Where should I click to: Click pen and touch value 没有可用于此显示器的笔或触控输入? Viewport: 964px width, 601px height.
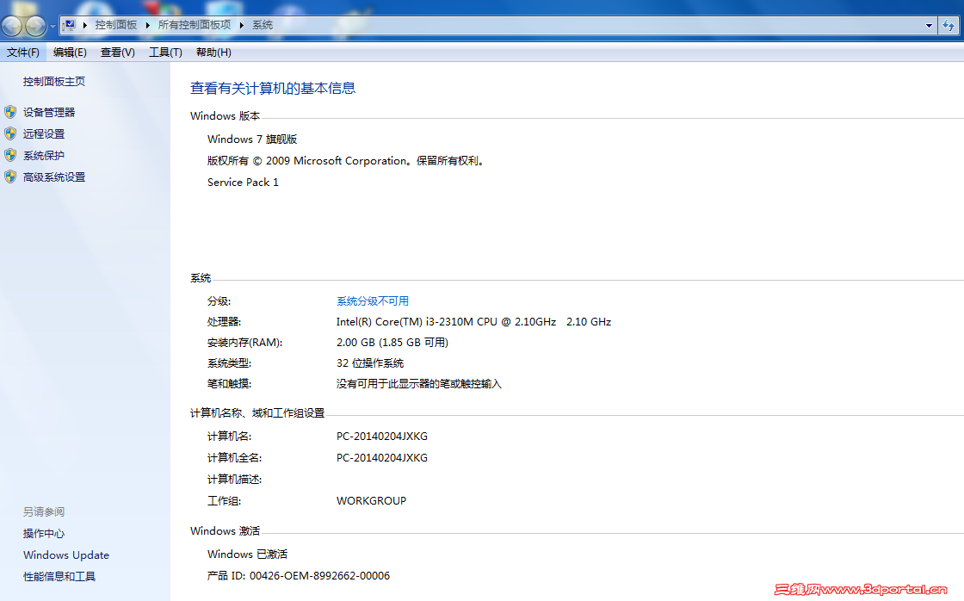click(x=418, y=384)
